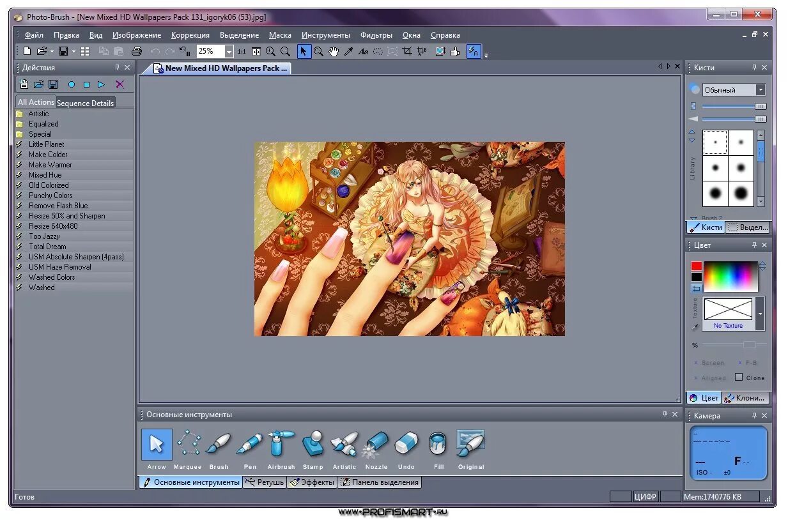788x520 pixels.
Task: Switch to the Эффекты tools tab
Action: click(x=312, y=482)
